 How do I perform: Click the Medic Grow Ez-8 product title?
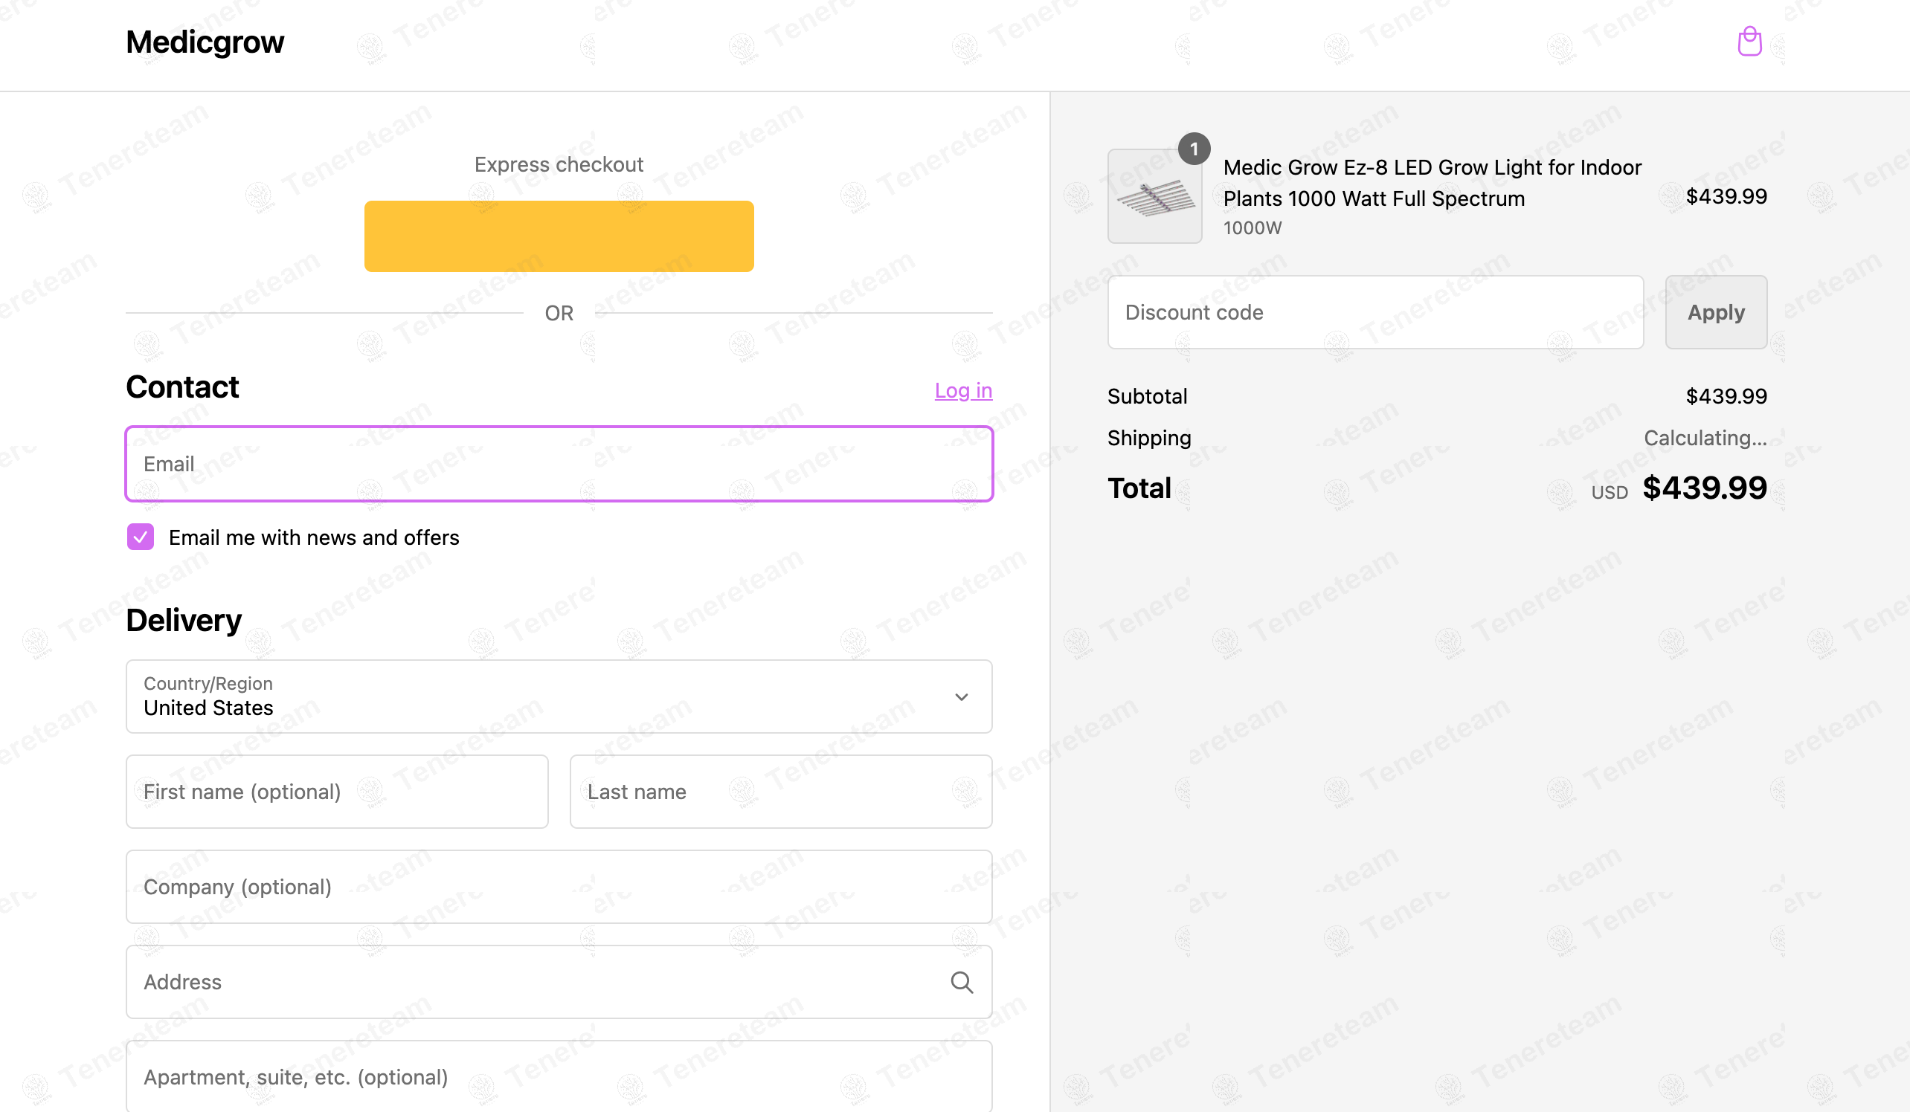(x=1432, y=183)
